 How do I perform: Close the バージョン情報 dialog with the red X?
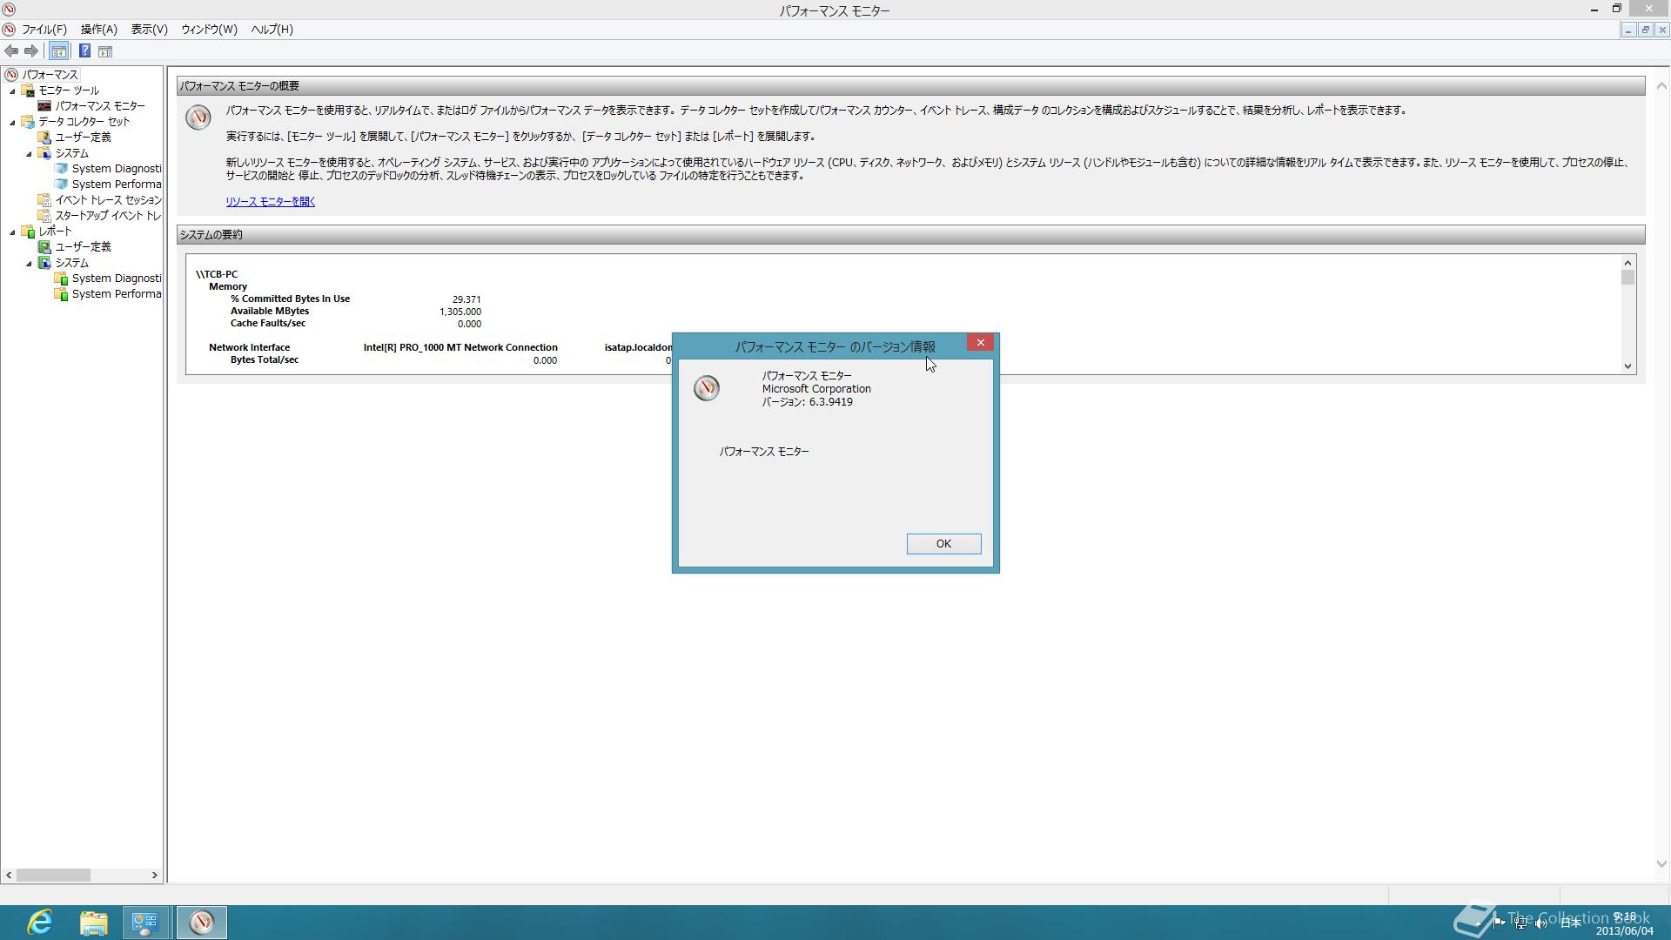980,343
